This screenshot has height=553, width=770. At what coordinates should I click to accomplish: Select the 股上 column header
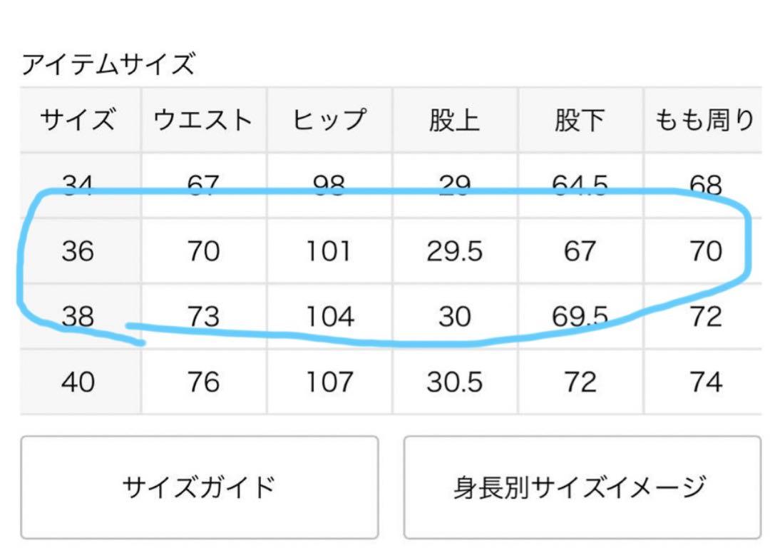[455, 120]
